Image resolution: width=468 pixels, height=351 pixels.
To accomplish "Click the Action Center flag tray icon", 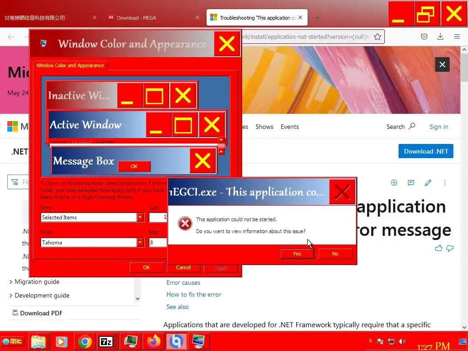I will [x=380, y=341].
